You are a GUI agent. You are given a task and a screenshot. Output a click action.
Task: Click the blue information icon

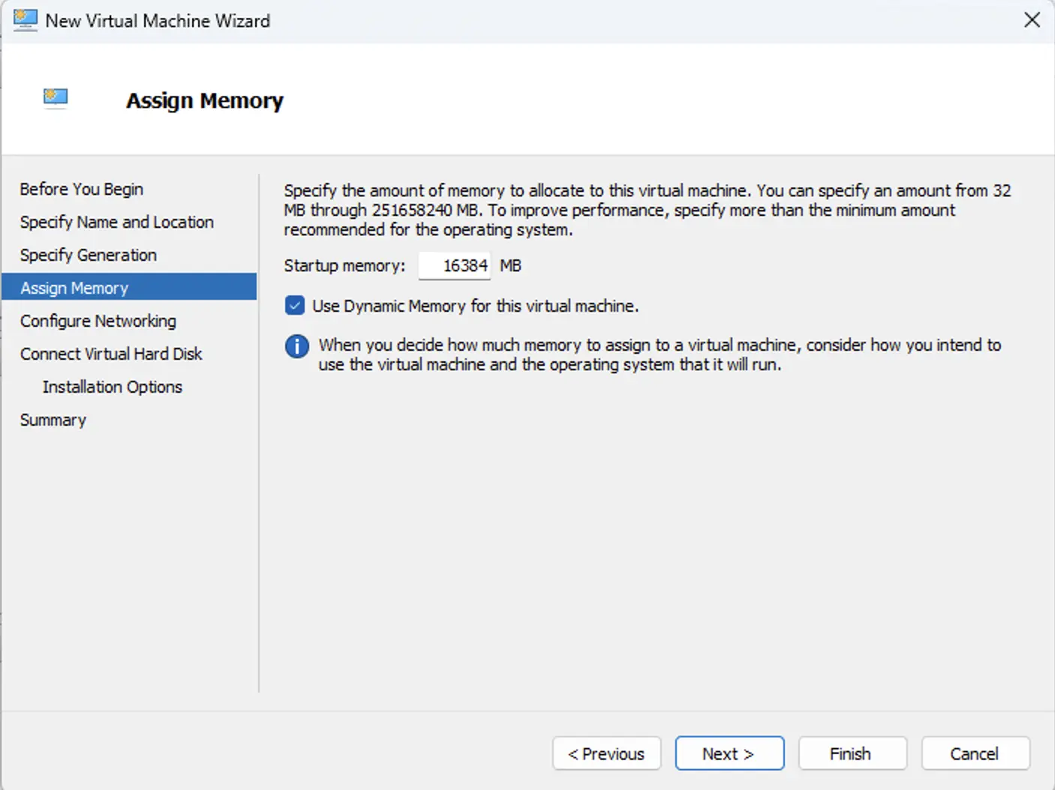[x=296, y=346]
